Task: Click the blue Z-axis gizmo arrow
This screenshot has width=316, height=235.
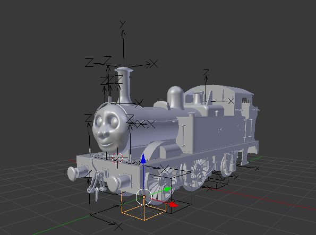Action: 143,159
